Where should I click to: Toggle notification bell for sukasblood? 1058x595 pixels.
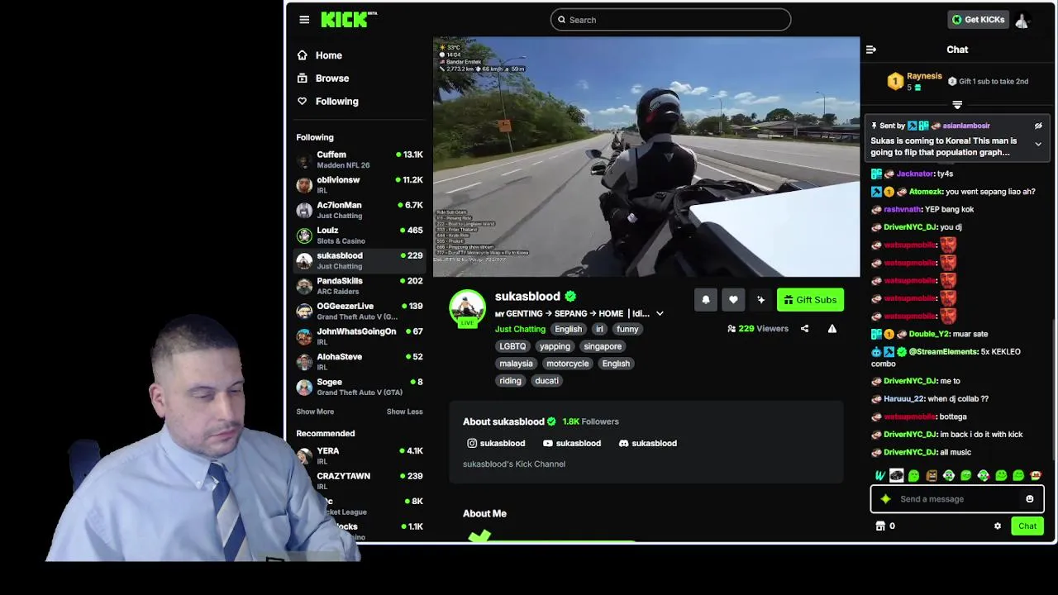pyautogui.click(x=706, y=300)
